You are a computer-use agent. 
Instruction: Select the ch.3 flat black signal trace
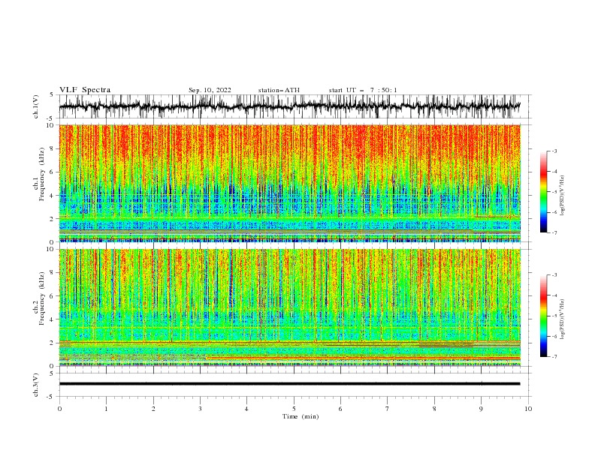pos(290,384)
